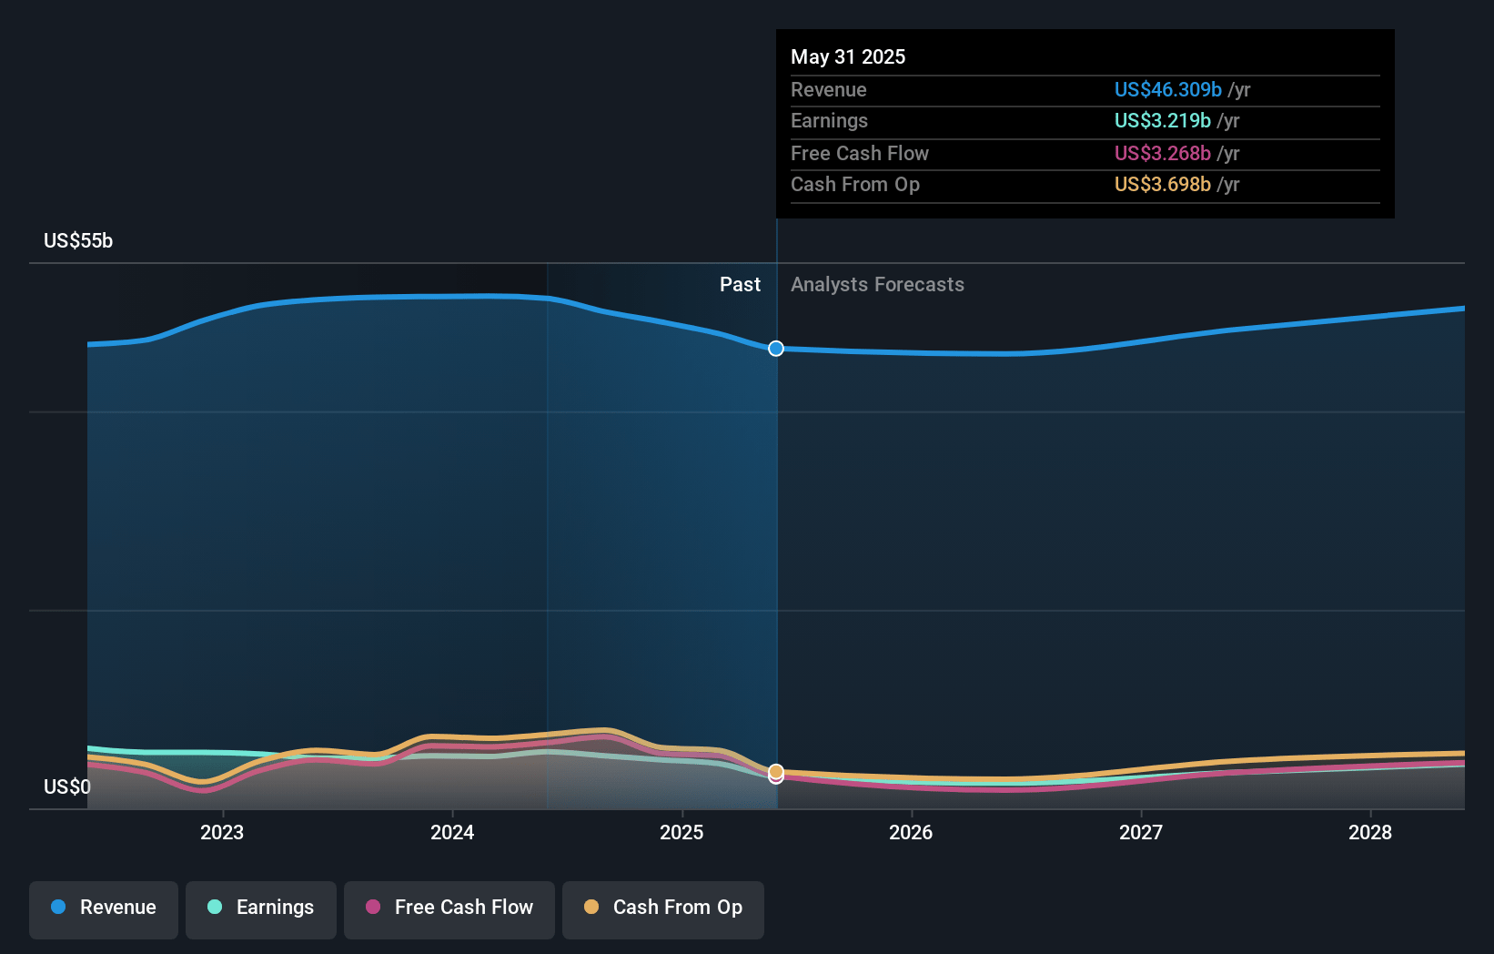The height and width of the screenshot is (954, 1494).
Task: Click the 'Analysts Forecasts' label
Action: pyautogui.click(x=877, y=285)
